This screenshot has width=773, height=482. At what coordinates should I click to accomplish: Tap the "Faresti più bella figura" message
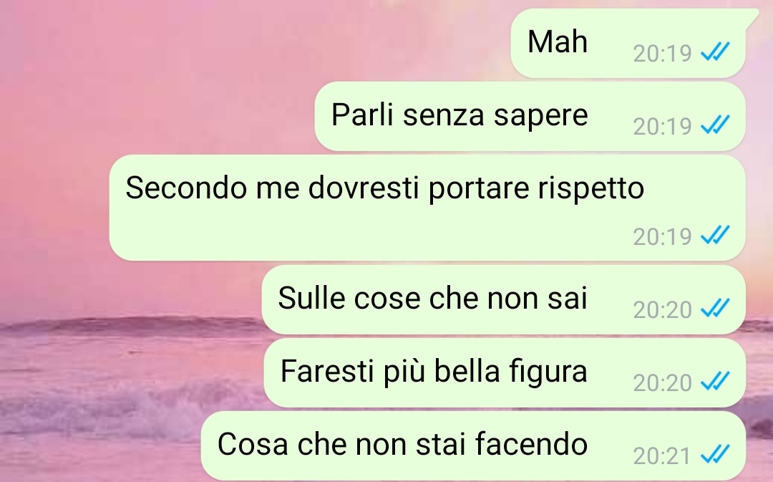tap(505, 372)
